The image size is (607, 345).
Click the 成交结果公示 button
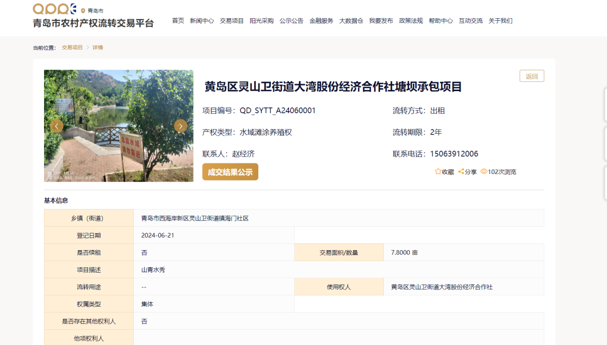(x=230, y=172)
